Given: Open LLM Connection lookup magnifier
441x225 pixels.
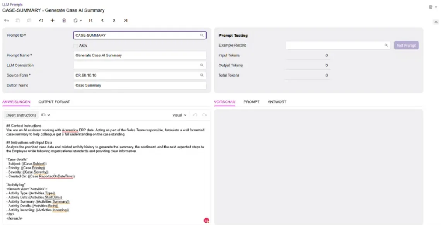Looking at the screenshot, I should [202, 65].
